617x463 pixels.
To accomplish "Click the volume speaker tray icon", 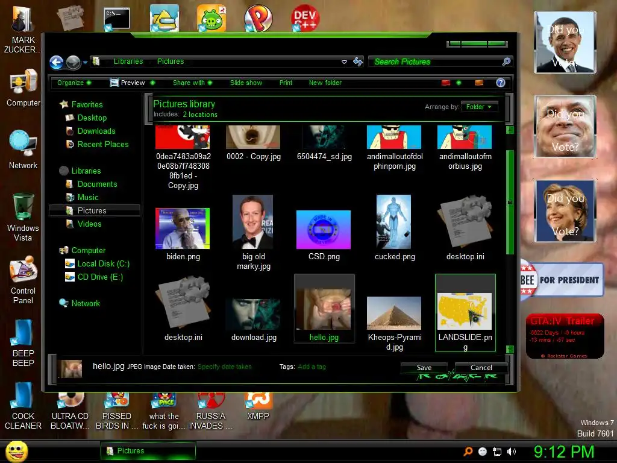I will (512, 452).
